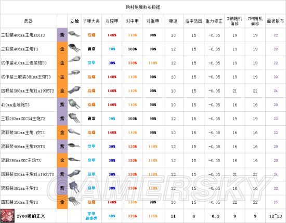This screenshot has width=286, height=223.
Task: Click purple 紫 rarity cell of 410mm连装炮T3
Action: [62, 104]
